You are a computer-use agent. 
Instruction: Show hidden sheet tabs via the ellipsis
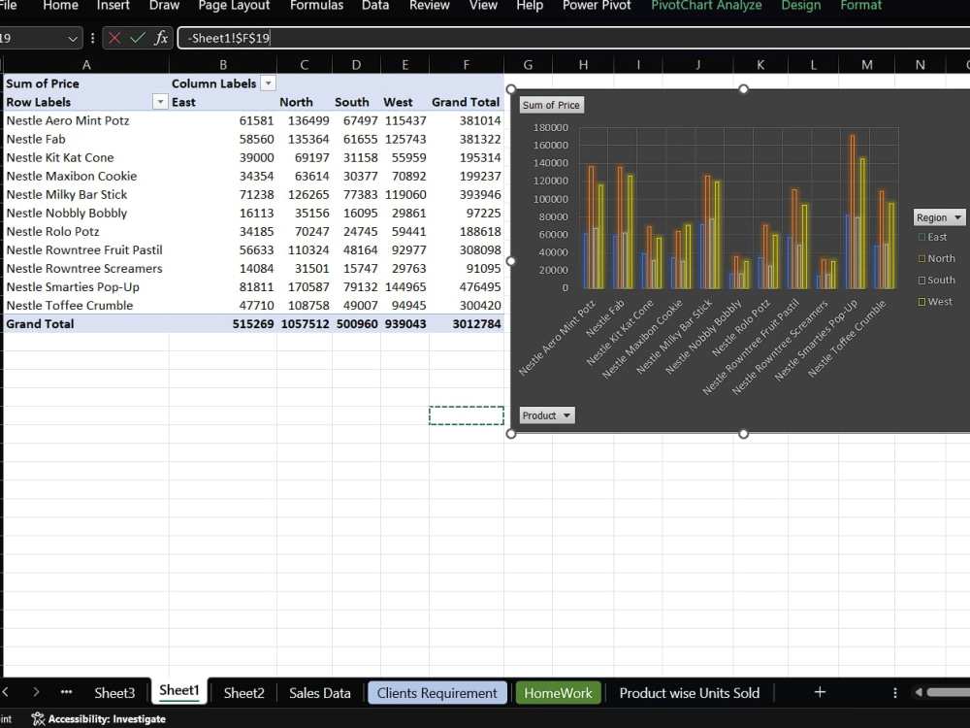66,692
